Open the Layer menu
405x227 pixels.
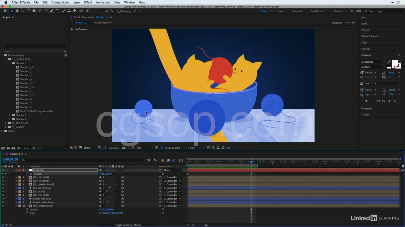76,2
